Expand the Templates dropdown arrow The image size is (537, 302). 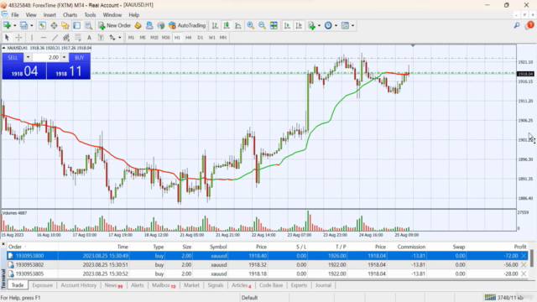pos(352,26)
